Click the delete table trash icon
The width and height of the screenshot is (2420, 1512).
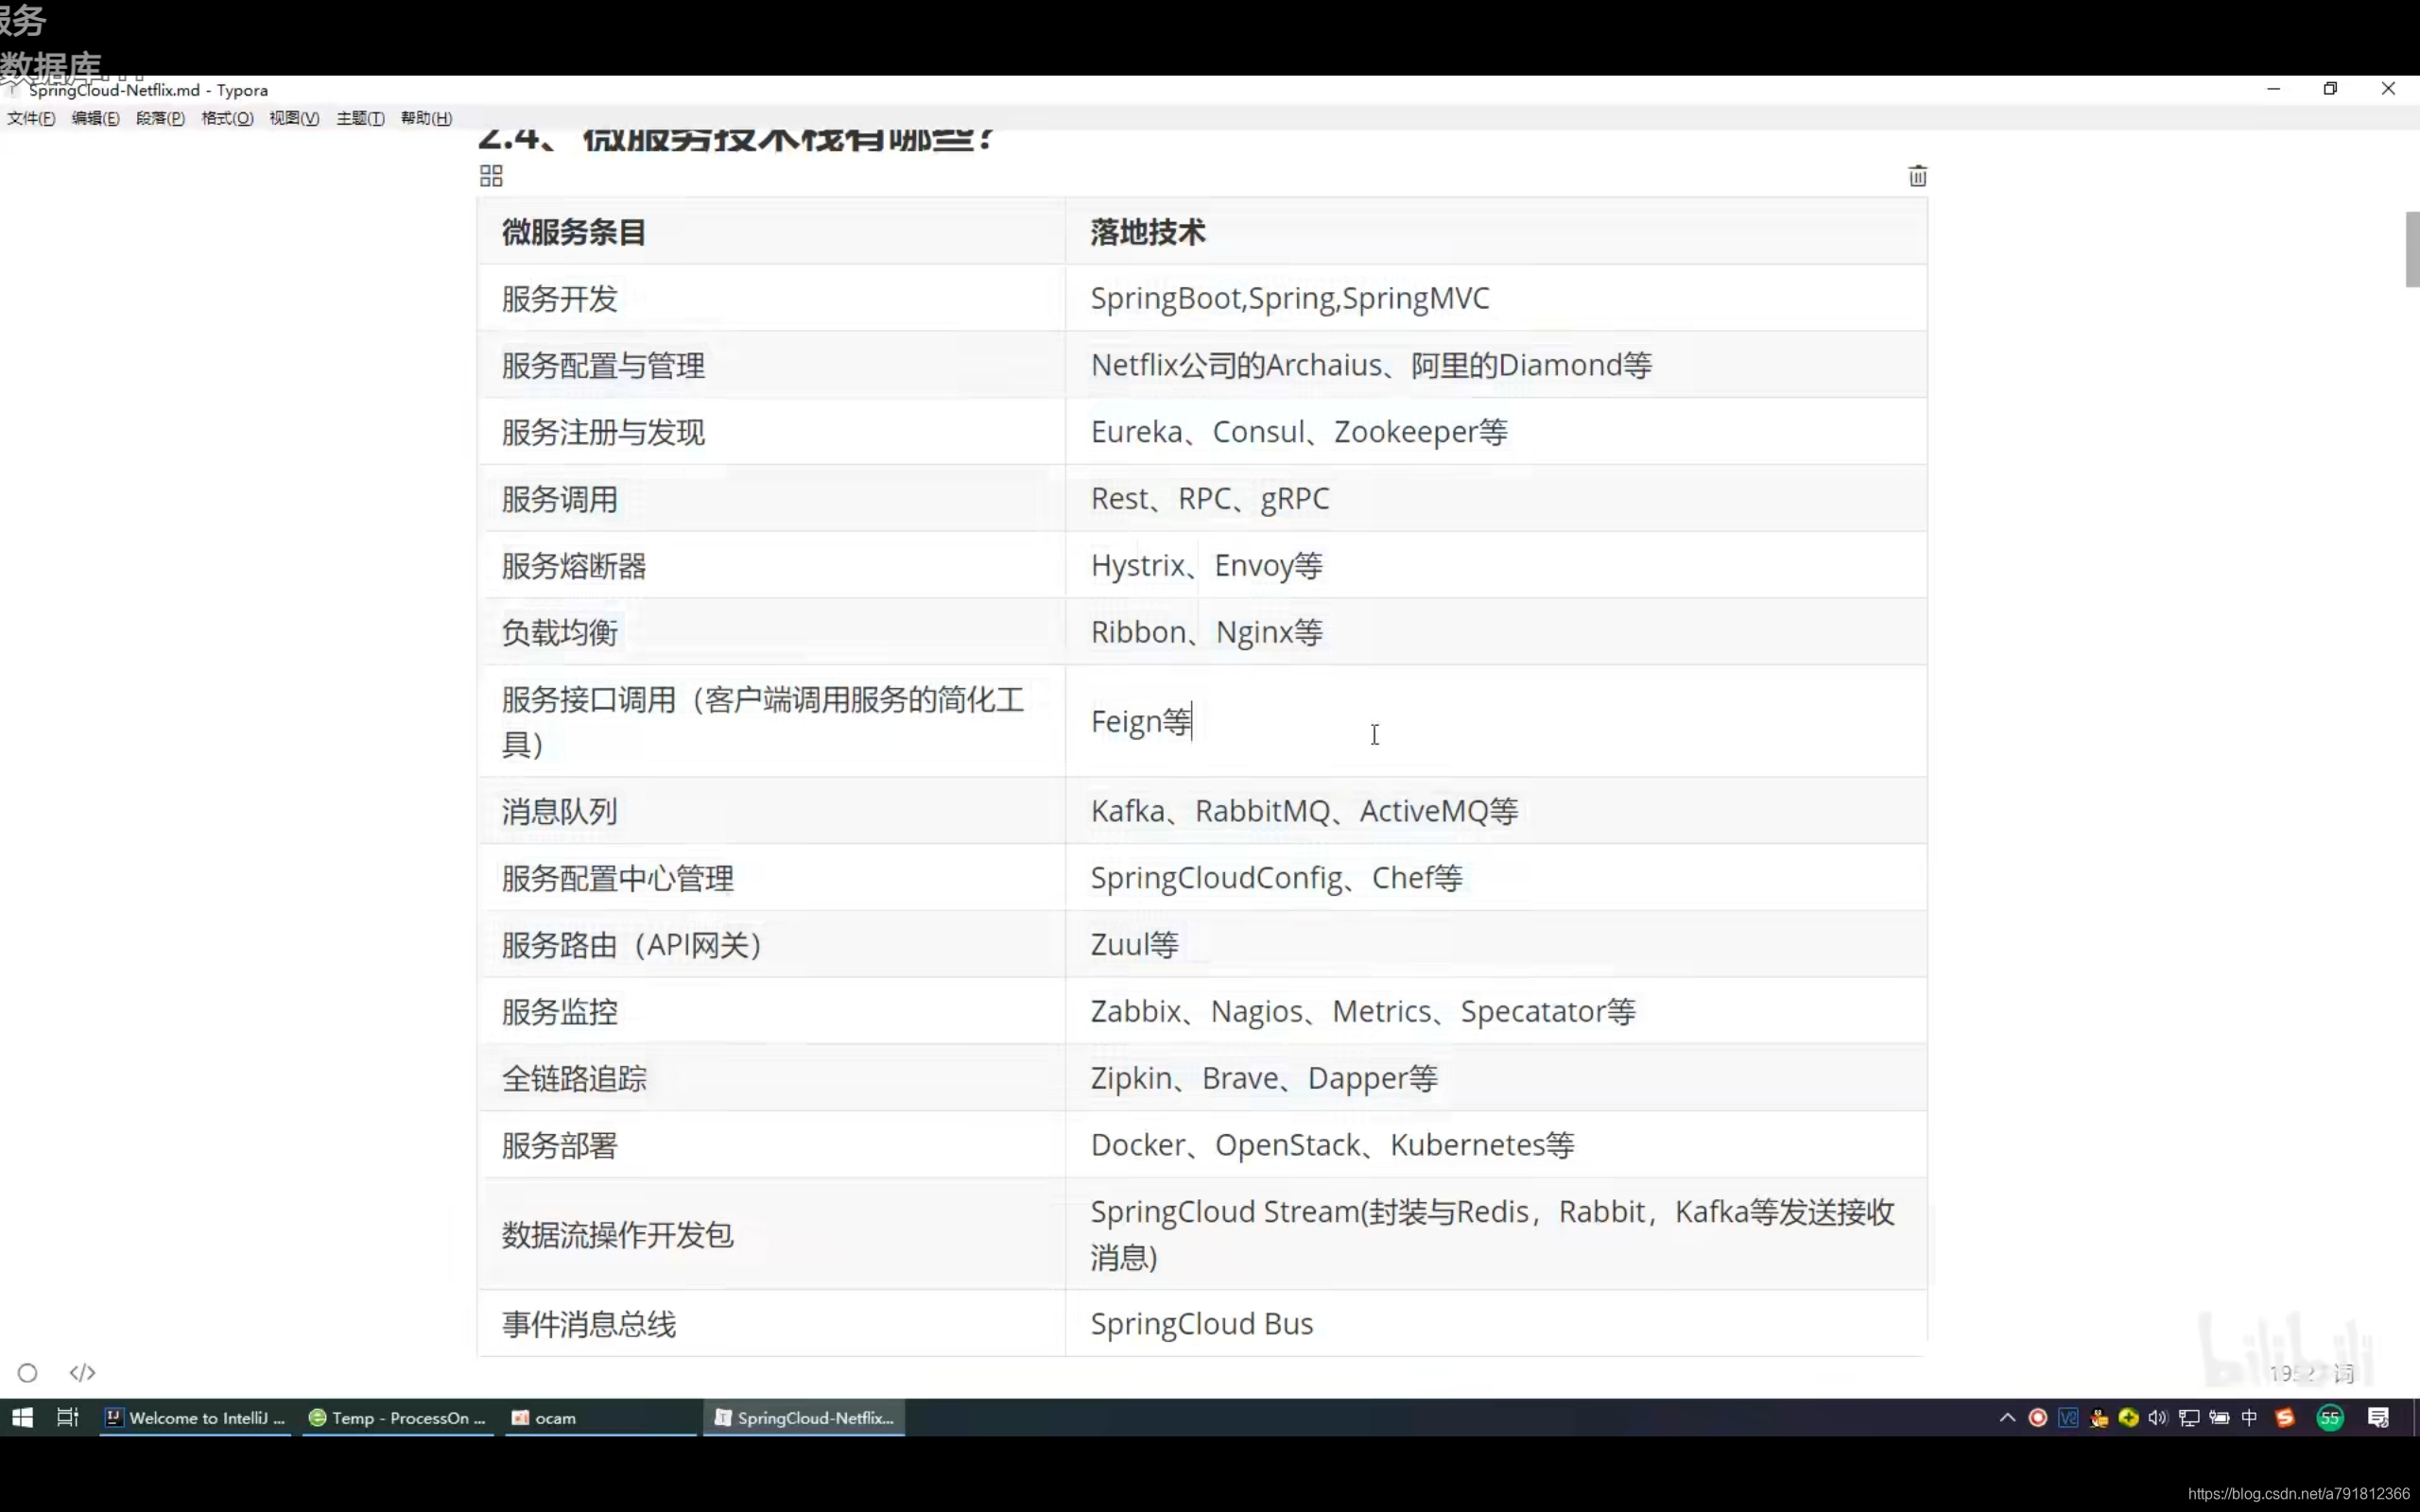[1917, 176]
